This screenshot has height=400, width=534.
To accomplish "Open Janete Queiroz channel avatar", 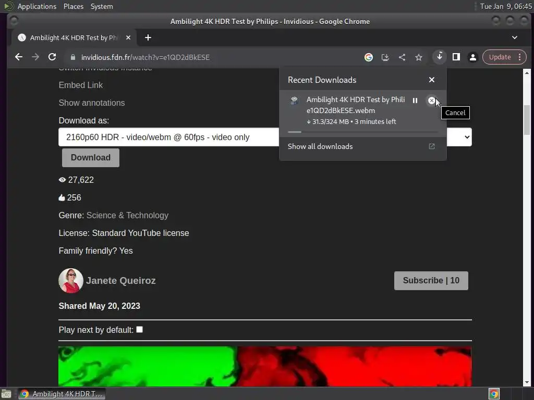I will [71, 281].
